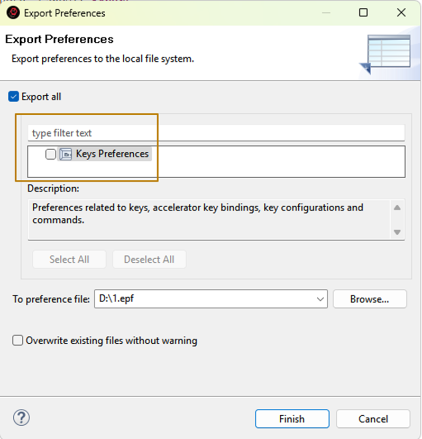The width and height of the screenshot is (422, 439).
Task: Select the Keys Preferences tree entry label
Action: 112,154
